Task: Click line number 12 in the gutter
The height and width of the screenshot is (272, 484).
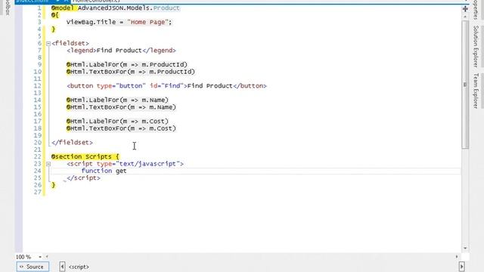Action: (x=37, y=86)
